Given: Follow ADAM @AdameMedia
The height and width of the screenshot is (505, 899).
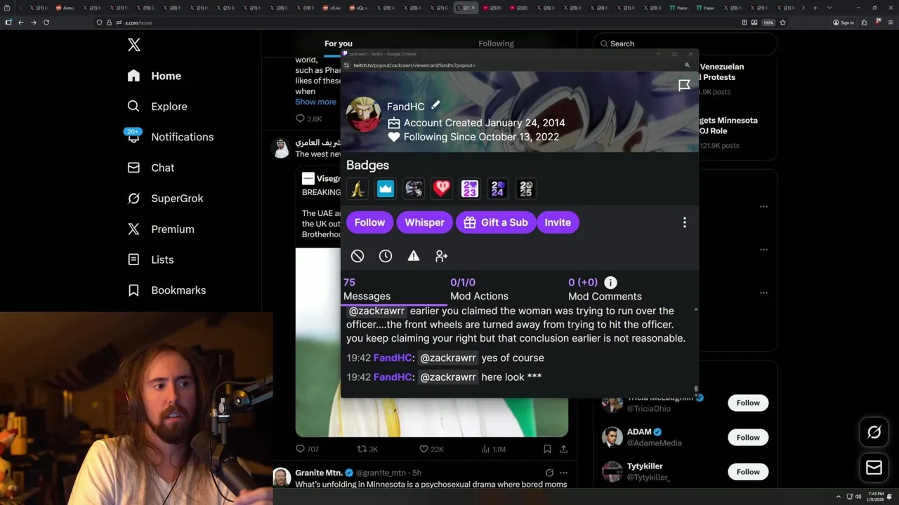Looking at the screenshot, I should (x=748, y=437).
